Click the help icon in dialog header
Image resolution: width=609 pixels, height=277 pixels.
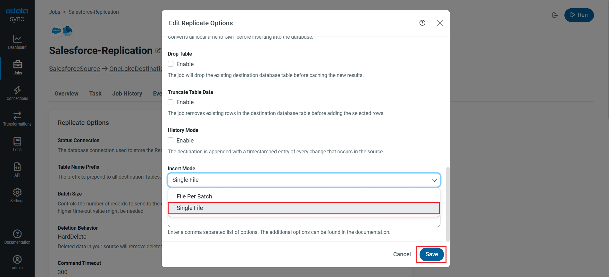point(422,23)
